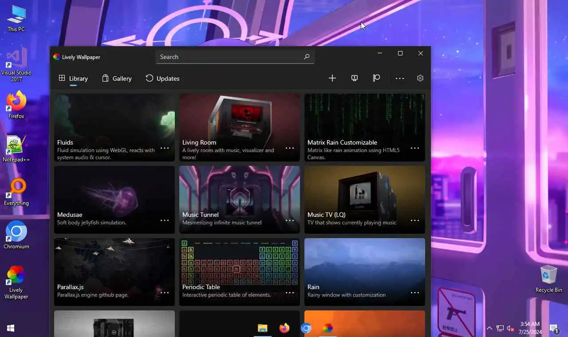Select Everything desktop shortcut
568x337 pixels.
(16, 192)
